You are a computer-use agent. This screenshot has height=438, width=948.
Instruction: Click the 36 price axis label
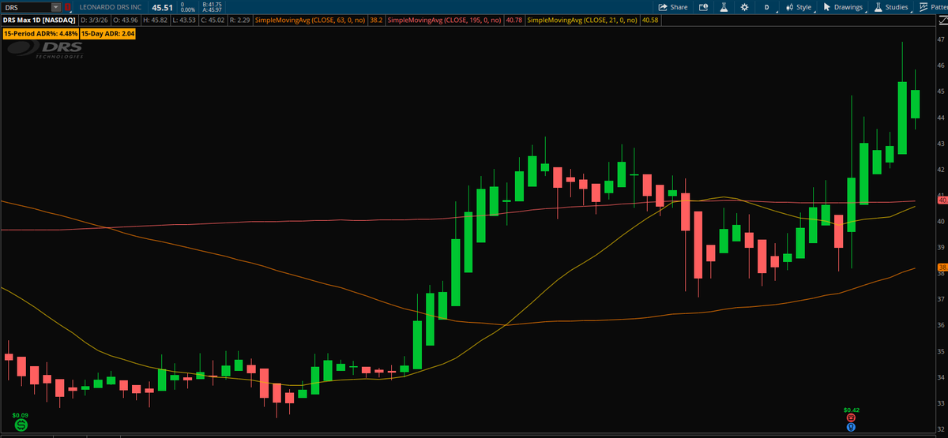(942, 325)
